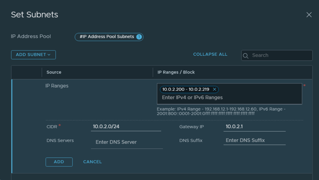Screen dimensions: 319x180
Task: Click CANCEL to discard the subnet
Action: (x=92, y=162)
